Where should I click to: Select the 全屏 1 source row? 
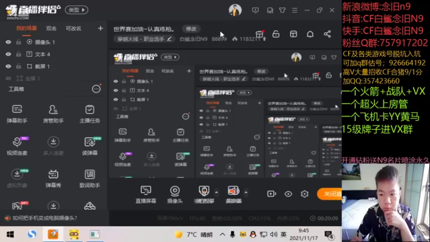click(53, 79)
